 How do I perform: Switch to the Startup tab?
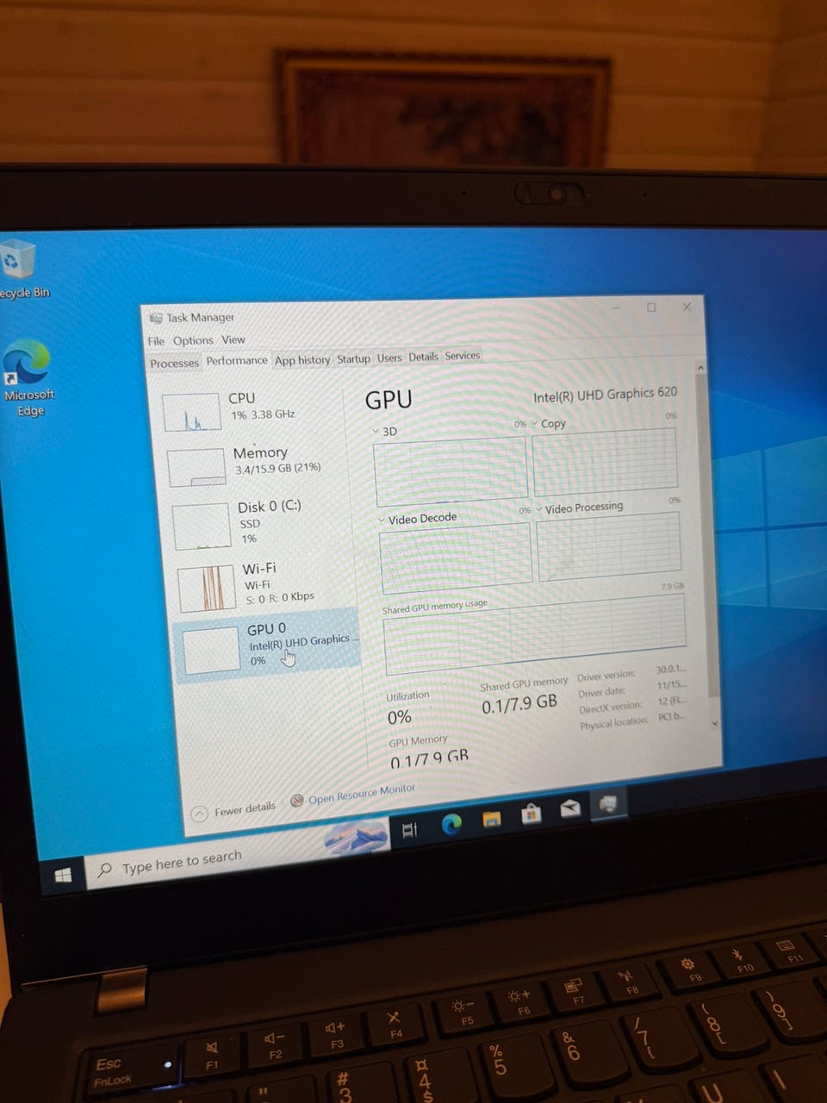point(353,358)
